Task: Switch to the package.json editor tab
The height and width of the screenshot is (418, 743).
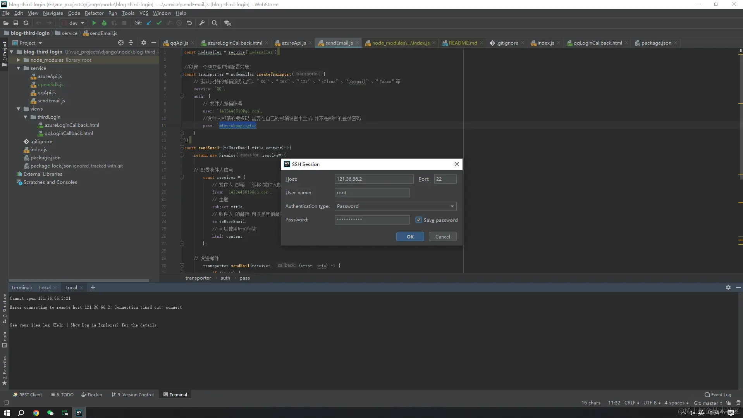Action: pos(656,43)
